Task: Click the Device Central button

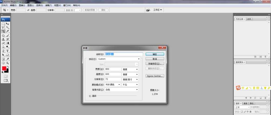Action: (x=154, y=76)
